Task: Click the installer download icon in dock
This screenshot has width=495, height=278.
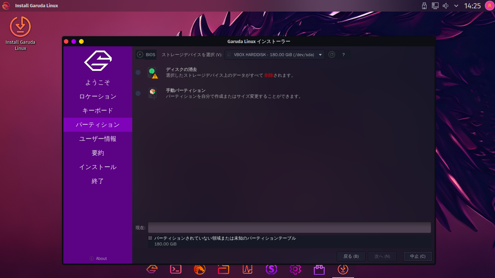Action: click(343, 269)
